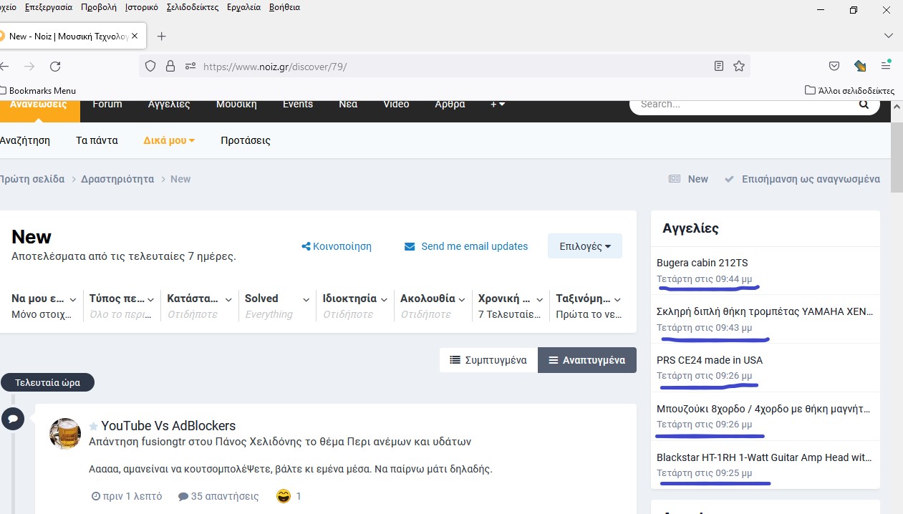The image size is (903, 514).
Task: Go to Δραστηριότητα breadcrumb
Action: pyautogui.click(x=117, y=179)
